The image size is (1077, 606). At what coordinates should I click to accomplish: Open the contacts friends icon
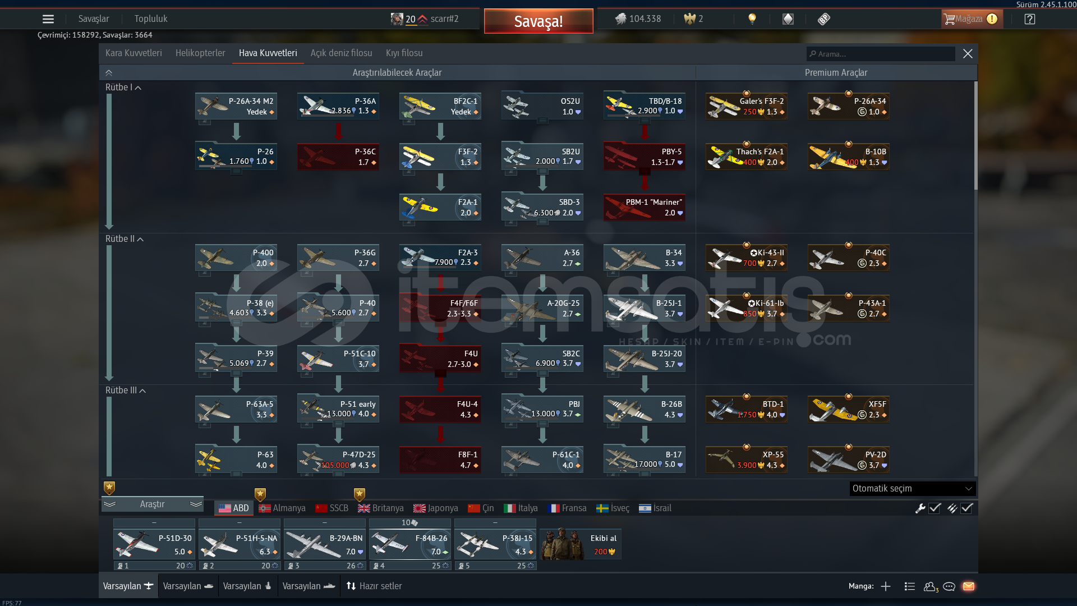point(931,586)
